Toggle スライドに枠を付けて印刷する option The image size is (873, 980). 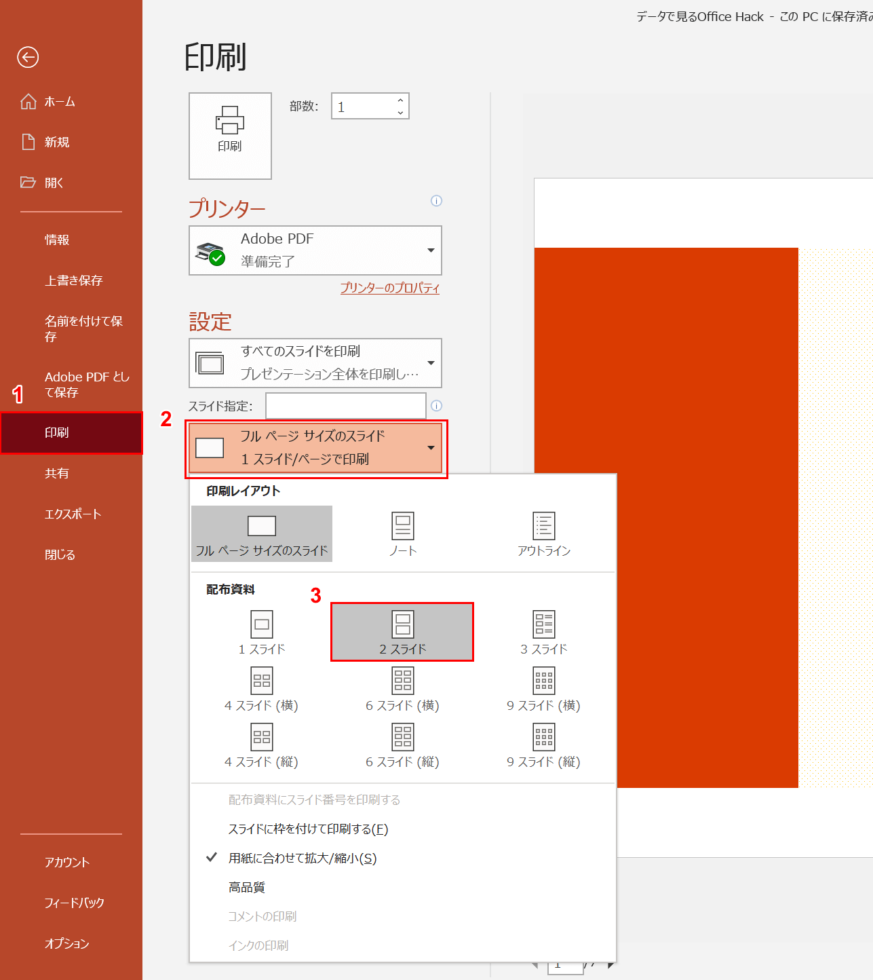point(403,829)
